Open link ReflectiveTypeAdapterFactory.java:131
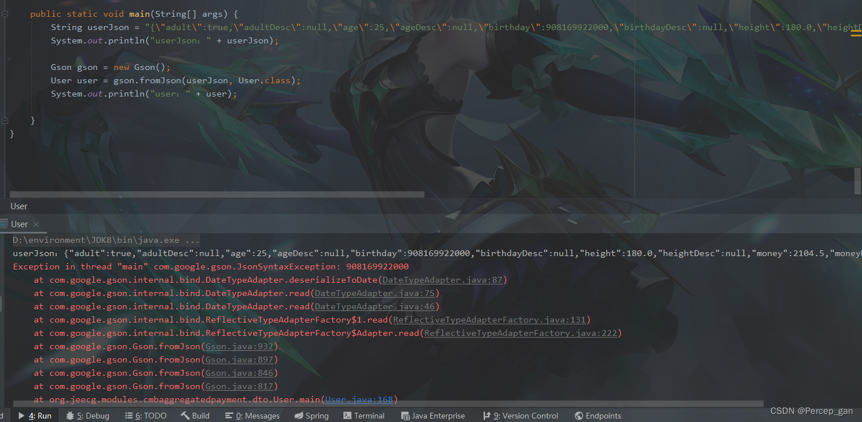Viewport: 862px width, 422px height. [x=489, y=320]
